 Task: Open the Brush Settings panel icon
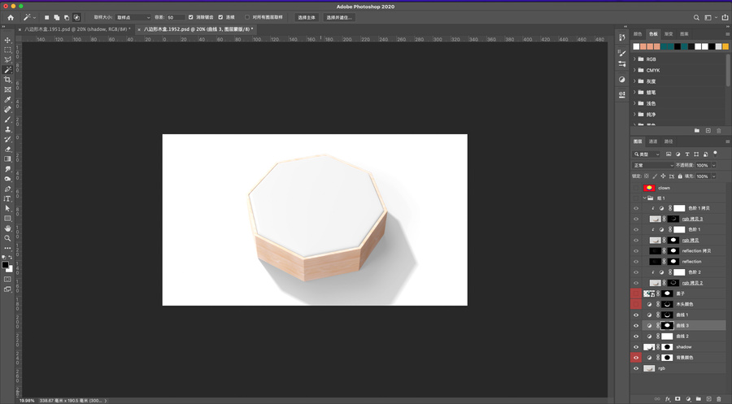point(622,53)
